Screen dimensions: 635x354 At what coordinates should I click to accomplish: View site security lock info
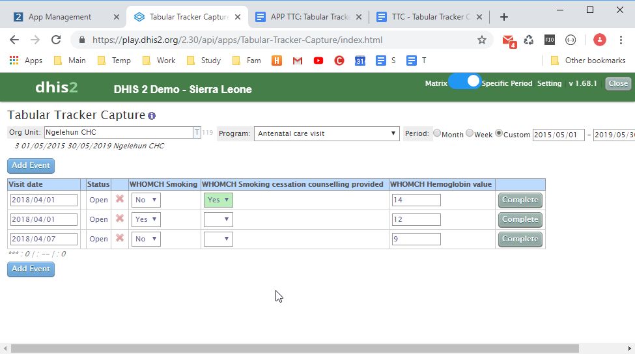(82, 40)
